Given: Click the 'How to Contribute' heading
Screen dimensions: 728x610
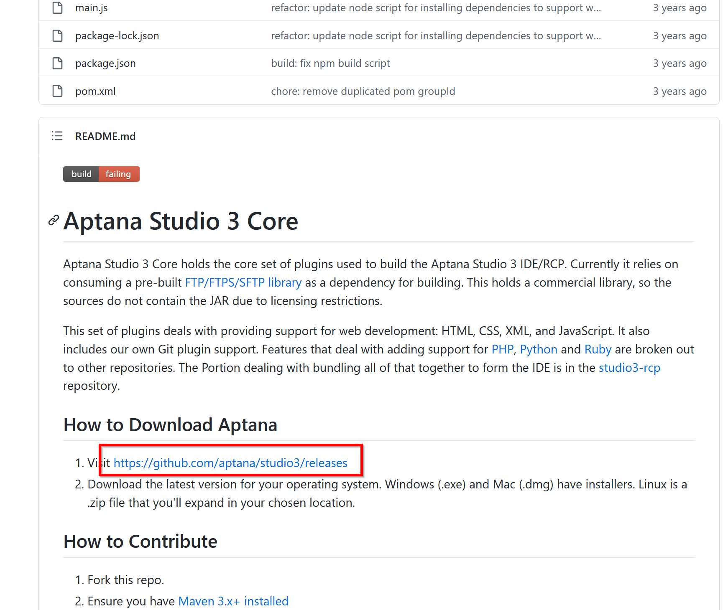Looking at the screenshot, I should coord(140,541).
